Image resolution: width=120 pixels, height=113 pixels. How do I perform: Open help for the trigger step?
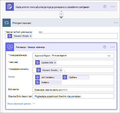coord(105,7)
